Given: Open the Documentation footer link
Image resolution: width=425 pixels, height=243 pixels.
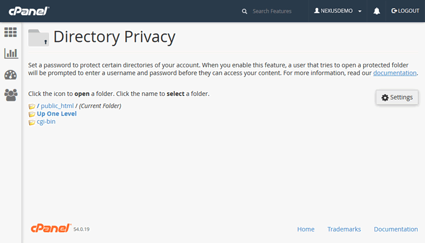Looking at the screenshot, I should [x=395, y=229].
